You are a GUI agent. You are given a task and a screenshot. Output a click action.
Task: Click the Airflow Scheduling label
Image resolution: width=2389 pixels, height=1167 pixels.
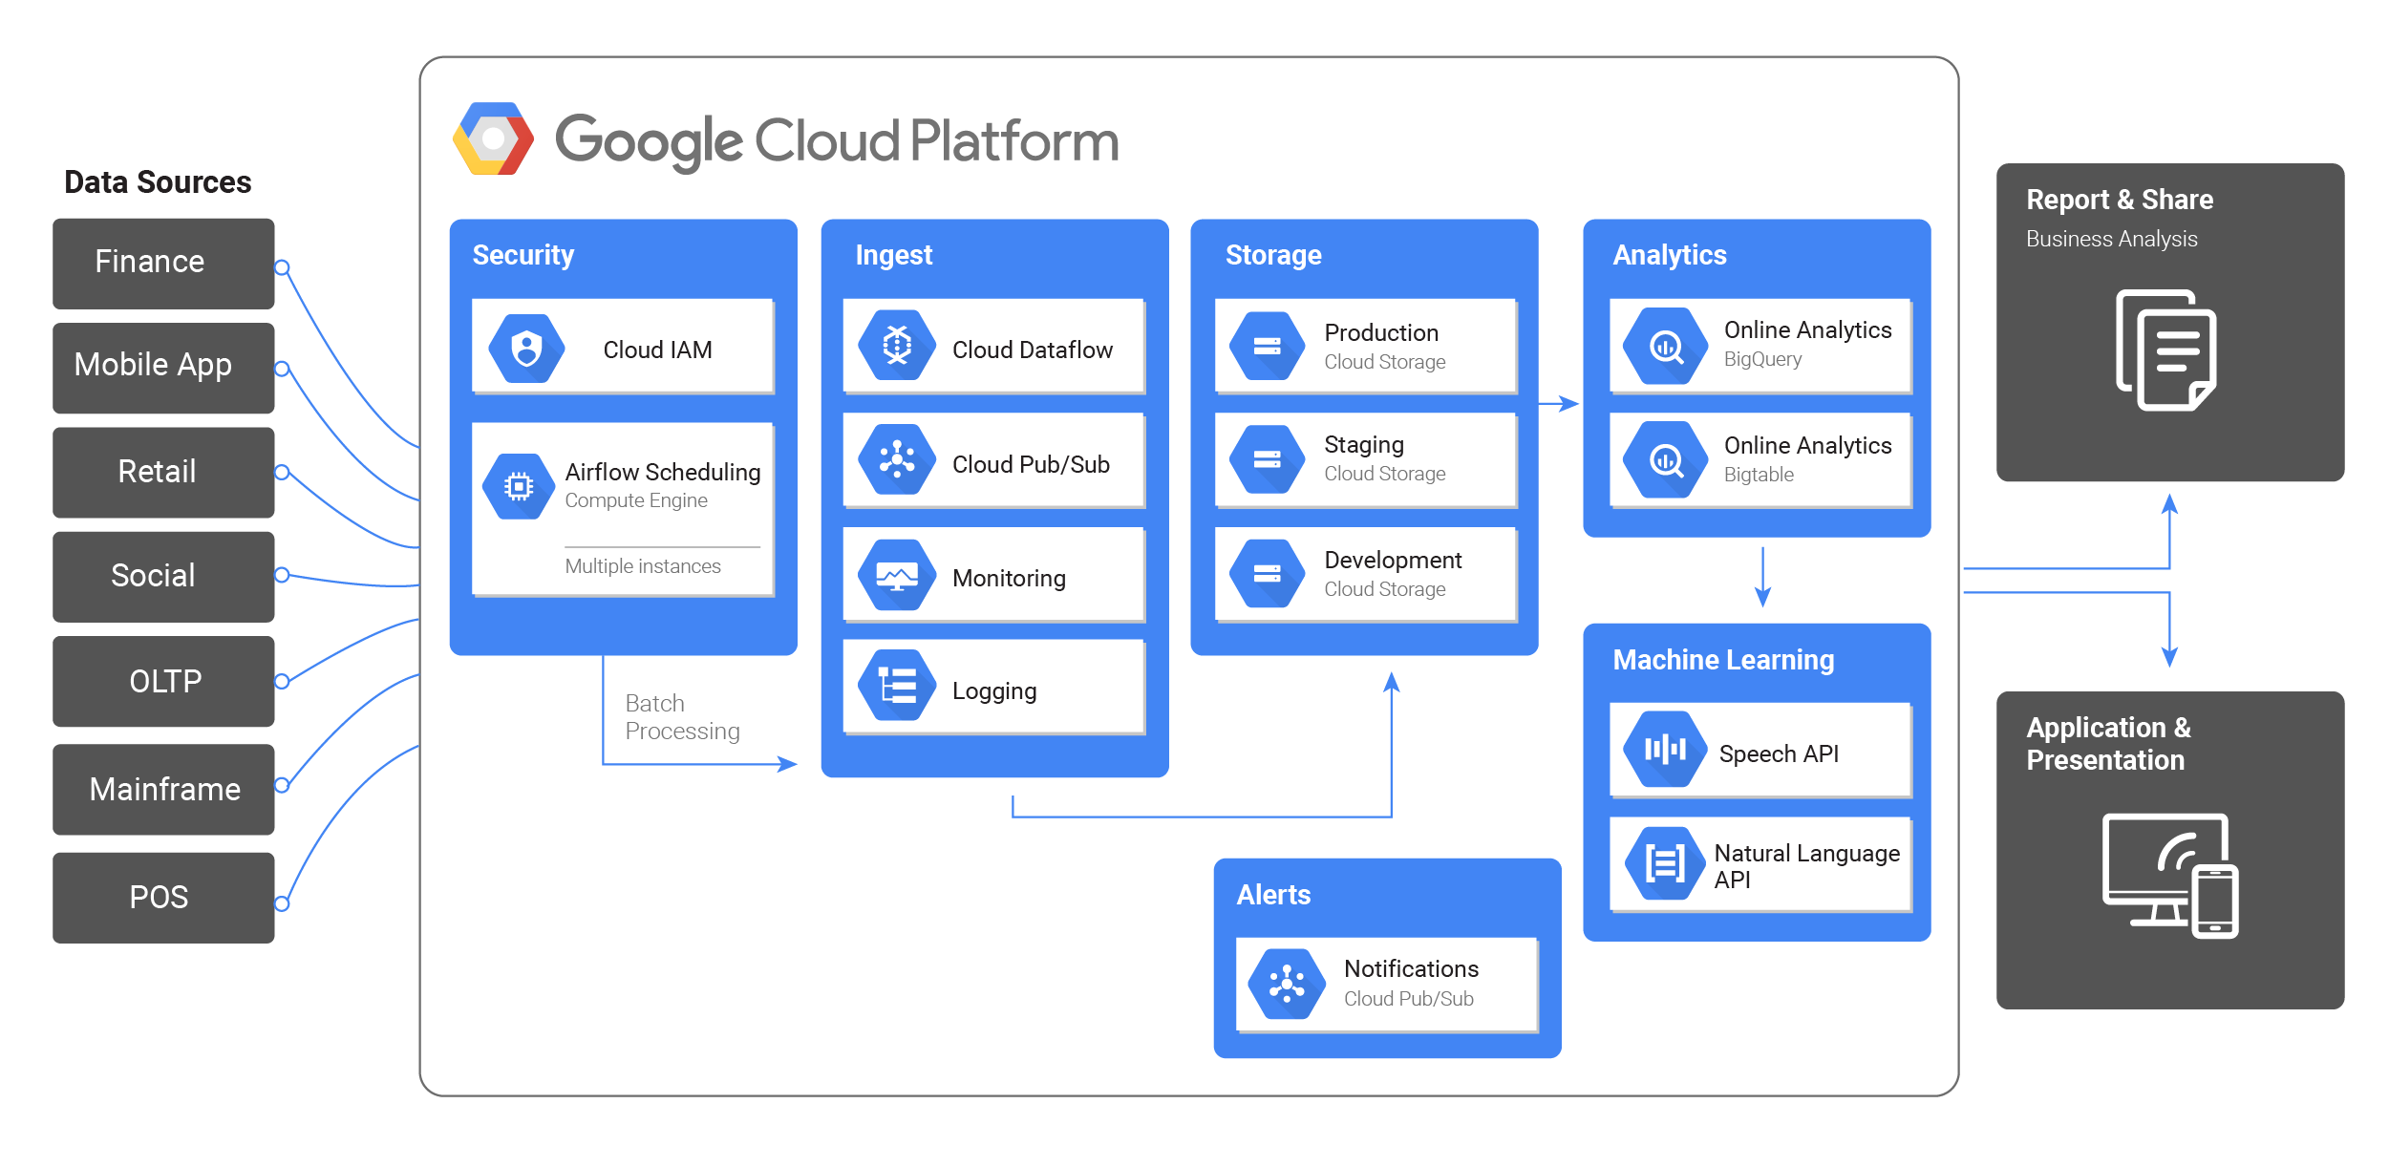663,472
